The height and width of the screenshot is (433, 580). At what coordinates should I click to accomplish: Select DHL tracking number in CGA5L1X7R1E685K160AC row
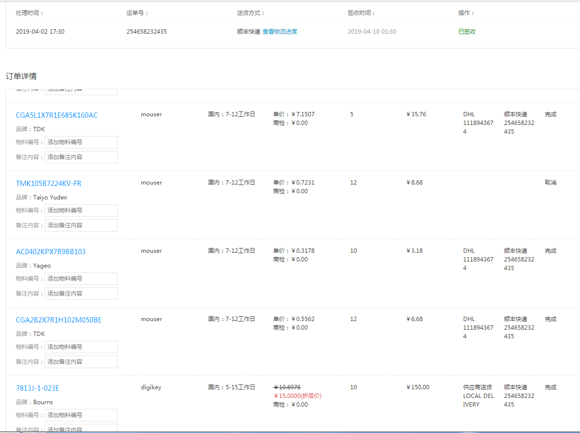point(478,127)
